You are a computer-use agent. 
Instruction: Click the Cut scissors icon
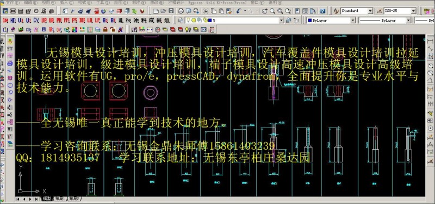[206, 11]
